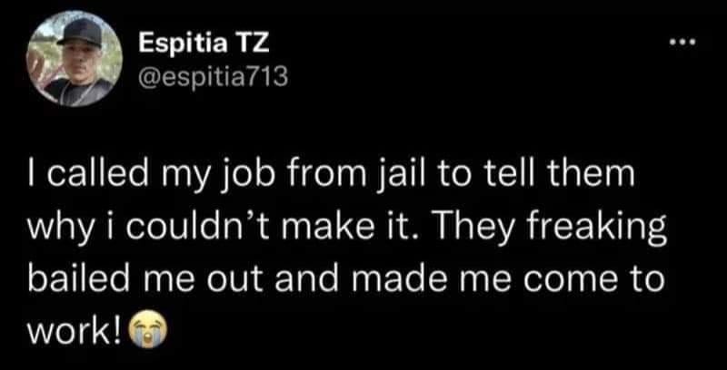Click the loudly crying face emoji

point(145,329)
